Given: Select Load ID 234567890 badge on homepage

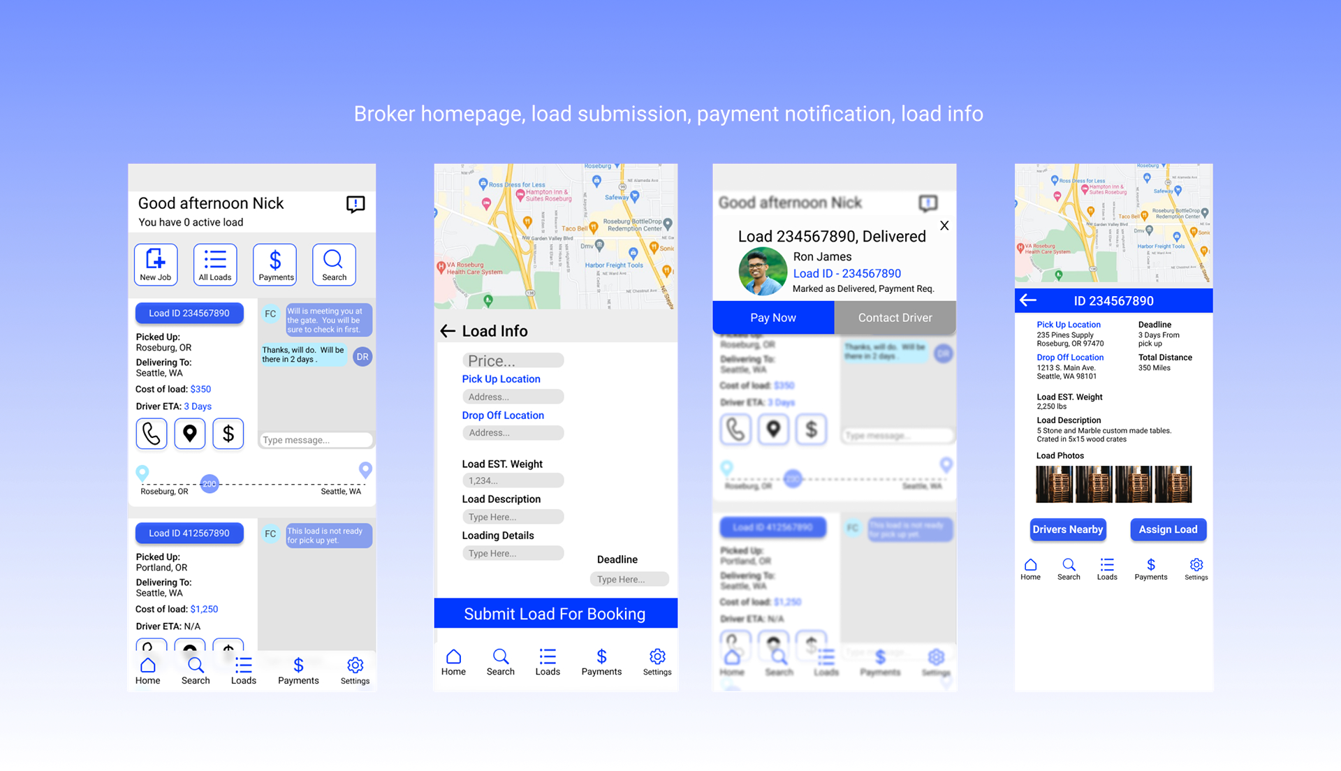Looking at the screenshot, I should (189, 313).
